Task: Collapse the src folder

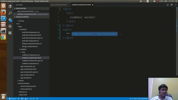Action: (18, 24)
